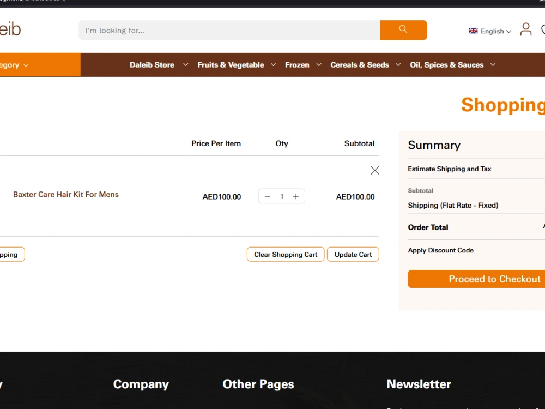
Task: Click the Clear Shopping Cart button
Action: pyautogui.click(x=286, y=254)
